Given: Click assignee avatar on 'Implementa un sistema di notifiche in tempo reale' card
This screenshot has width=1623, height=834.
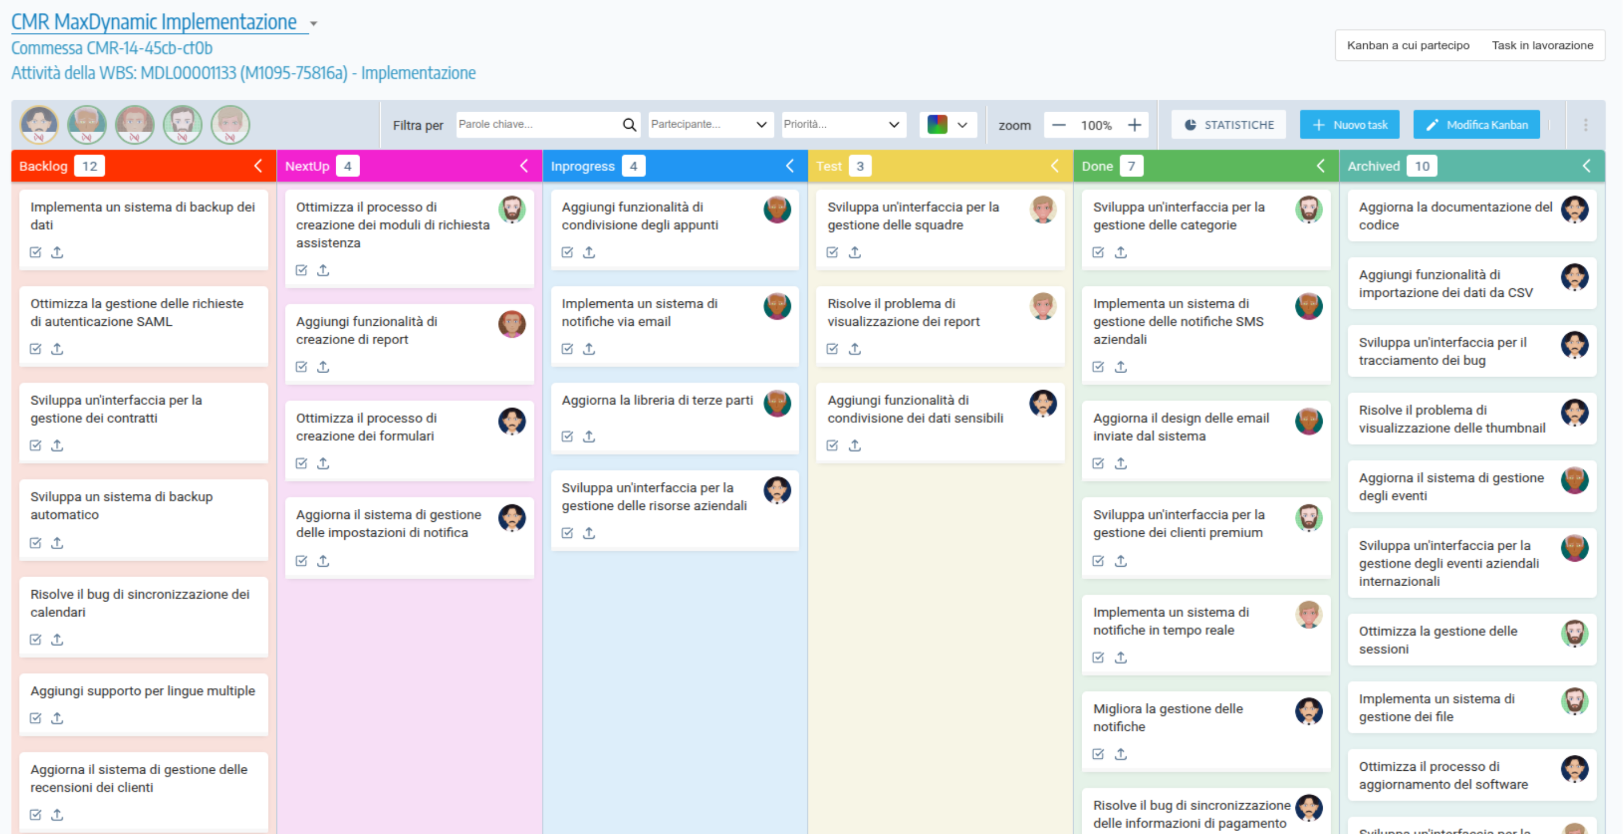Looking at the screenshot, I should point(1308,614).
